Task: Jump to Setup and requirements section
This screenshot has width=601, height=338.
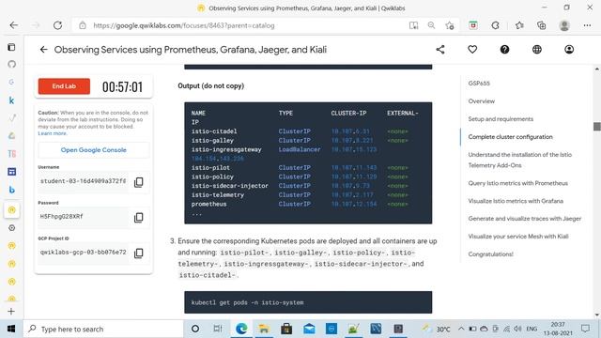Action: coord(501,119)
